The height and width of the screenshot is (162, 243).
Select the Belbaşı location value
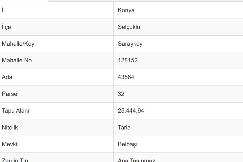[x=127, y=144]
